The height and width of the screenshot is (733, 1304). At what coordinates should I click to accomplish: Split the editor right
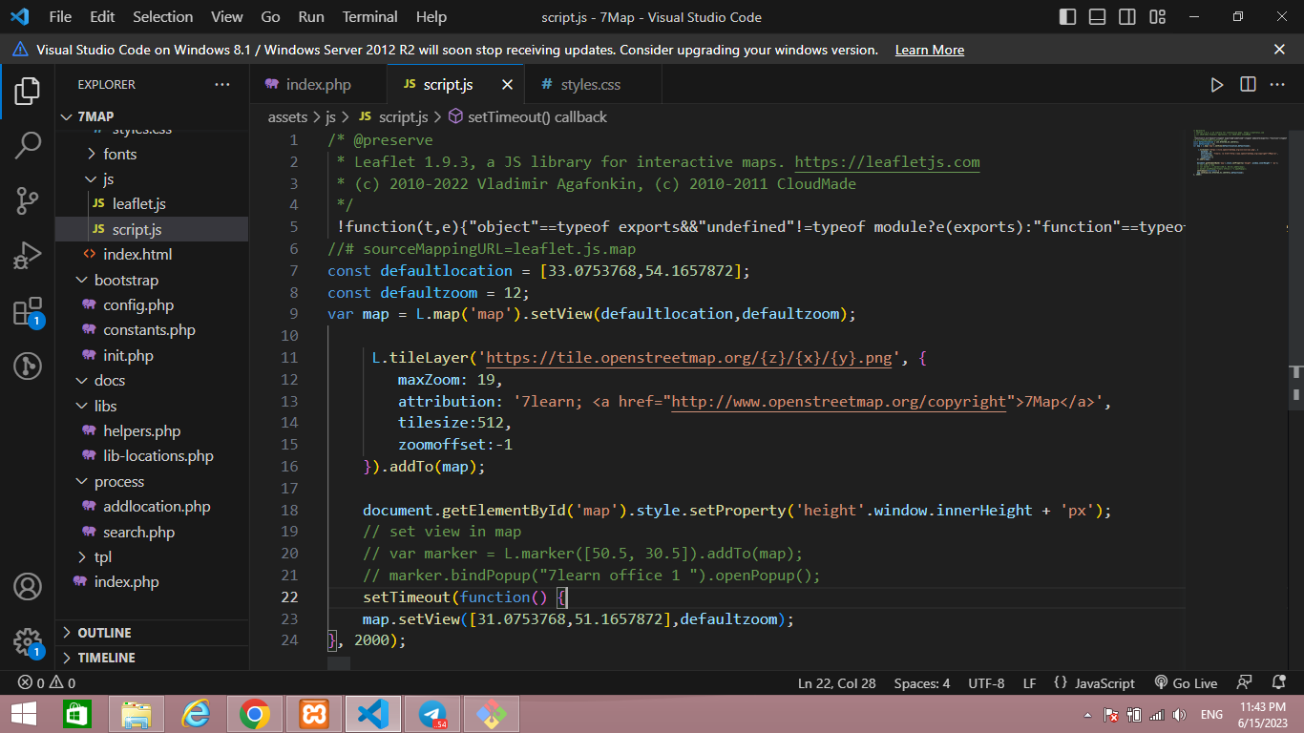[x=1248, y=85]
